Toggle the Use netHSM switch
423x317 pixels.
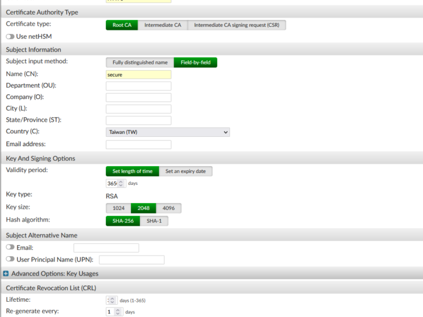pyautogui.click(x=10, y=37)
